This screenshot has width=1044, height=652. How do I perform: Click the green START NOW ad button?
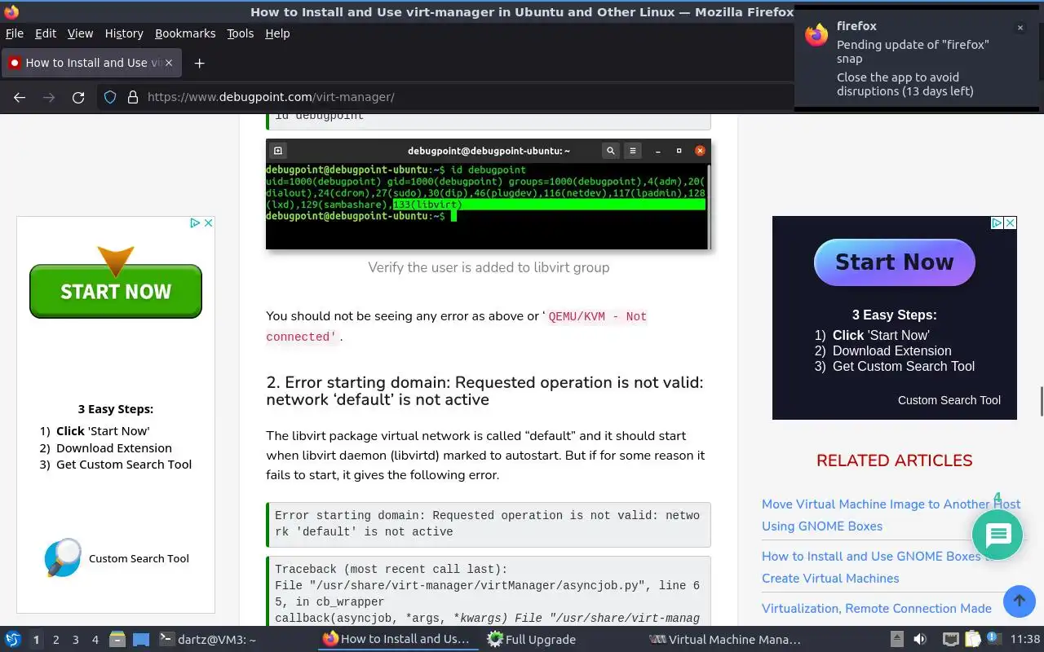click(116, 291)
